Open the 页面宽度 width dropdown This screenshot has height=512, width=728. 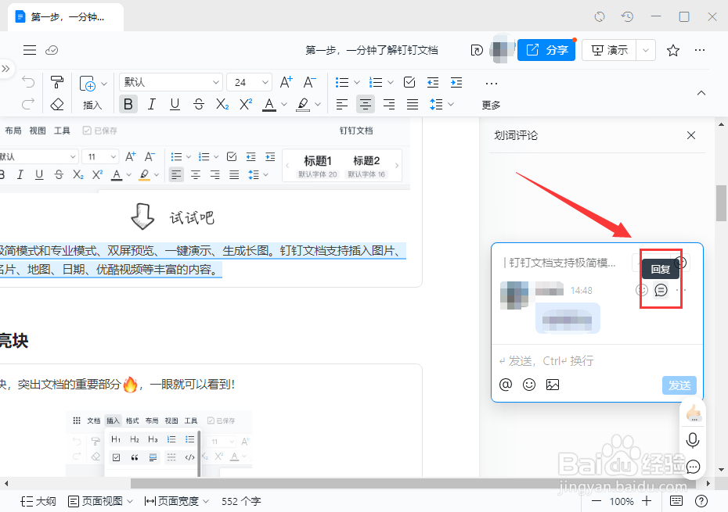click(177, 501)
